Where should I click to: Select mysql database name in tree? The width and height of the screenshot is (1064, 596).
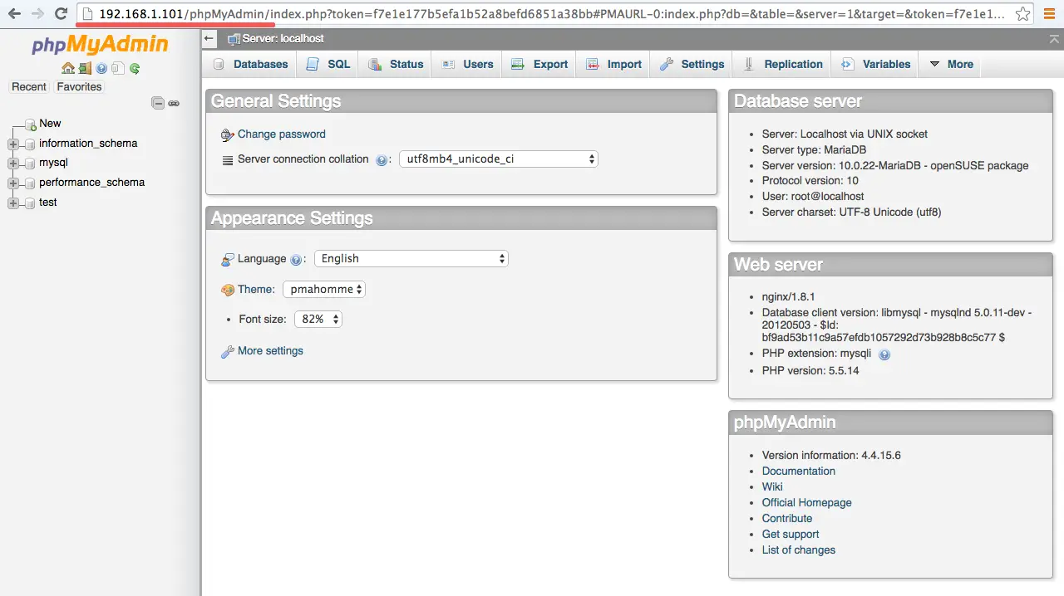[53, 164]
